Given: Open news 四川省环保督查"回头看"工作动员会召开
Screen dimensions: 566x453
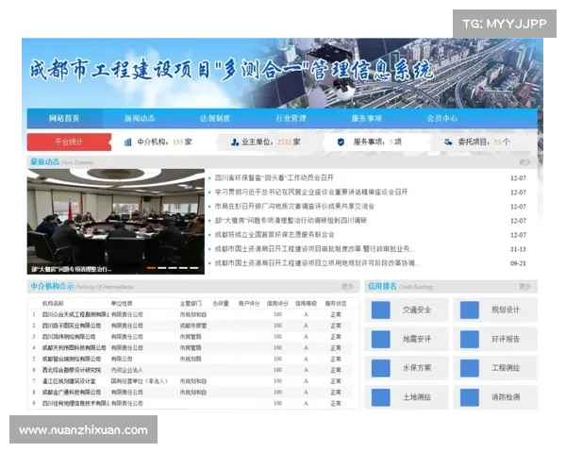Looking at the screenshot, I should point(275,177).
